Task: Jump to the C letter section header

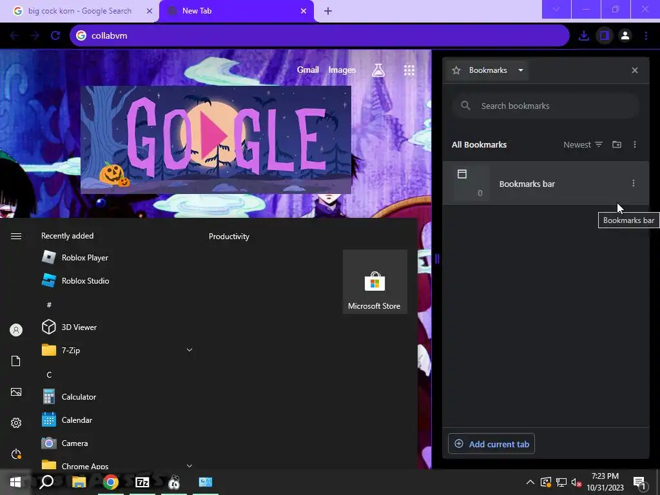Action: click(x=49, y=374)
